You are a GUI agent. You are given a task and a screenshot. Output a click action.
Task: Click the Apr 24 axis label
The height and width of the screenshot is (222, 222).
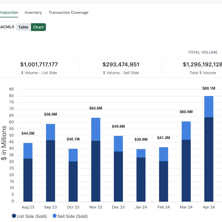tap(209, 207)
